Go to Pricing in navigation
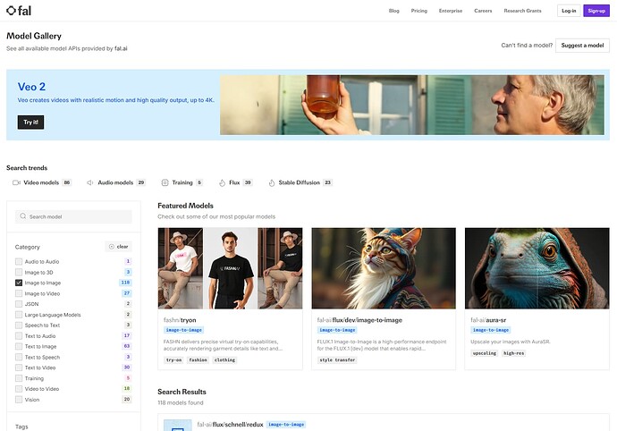 click(x=419, y=11)
